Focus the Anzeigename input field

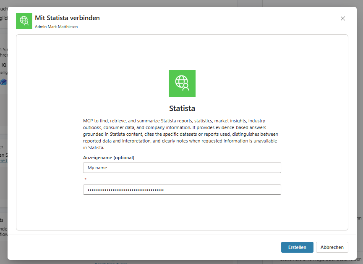click(182, 168)
